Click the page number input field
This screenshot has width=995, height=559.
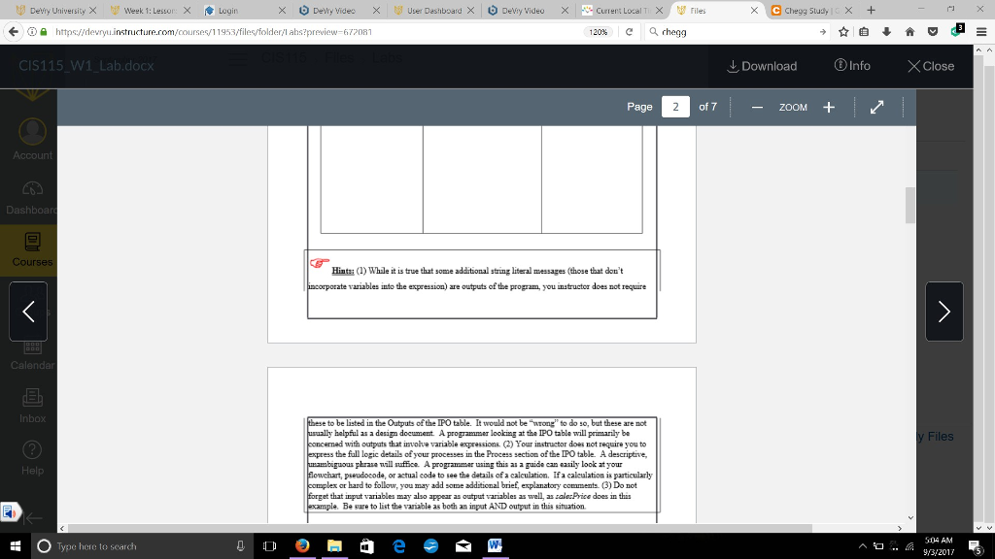coord(674,107)
